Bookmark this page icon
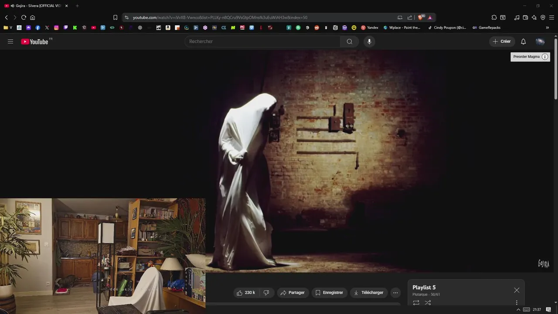558x314 pixels. (x=115, y=17)
